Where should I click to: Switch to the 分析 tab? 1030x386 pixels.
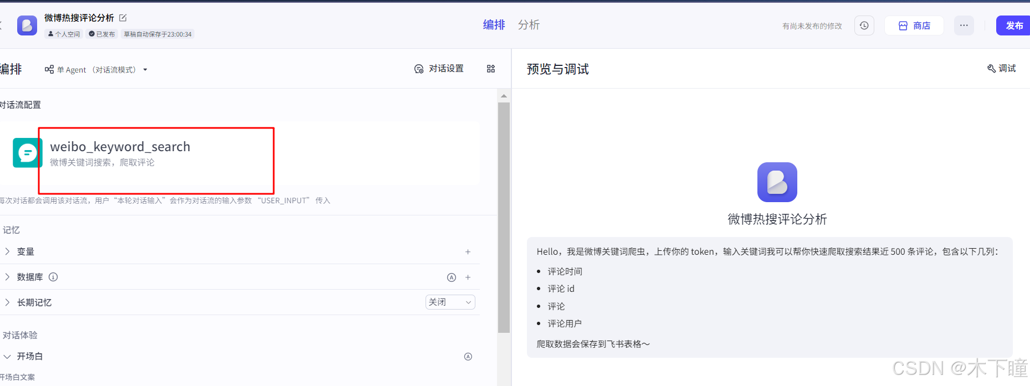click(x=529, y=25)
